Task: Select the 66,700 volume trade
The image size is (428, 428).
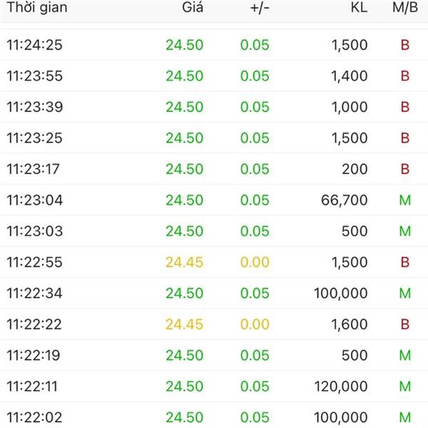Action: pyautogui.click(x=345, y=200)
